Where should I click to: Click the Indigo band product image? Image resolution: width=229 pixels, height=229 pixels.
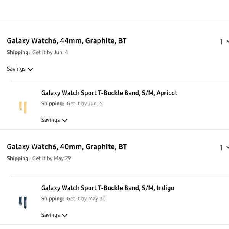(23, 202)
